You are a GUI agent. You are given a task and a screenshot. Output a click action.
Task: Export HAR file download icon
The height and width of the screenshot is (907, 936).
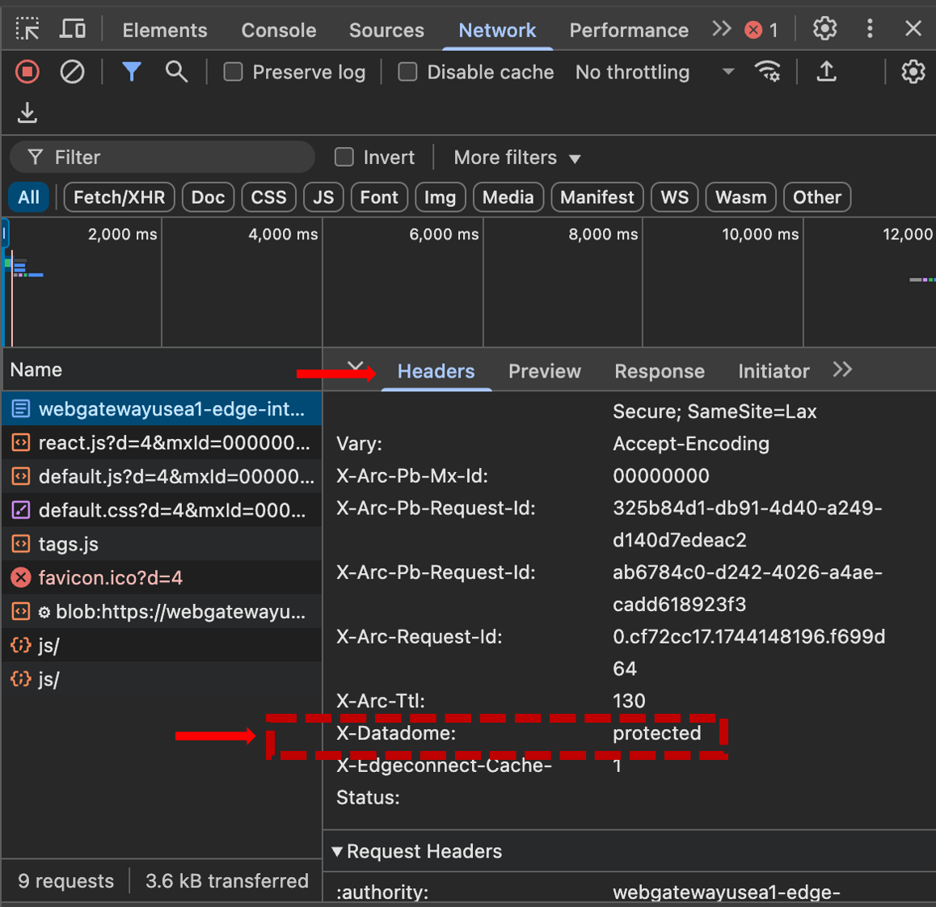coord(27,112)
